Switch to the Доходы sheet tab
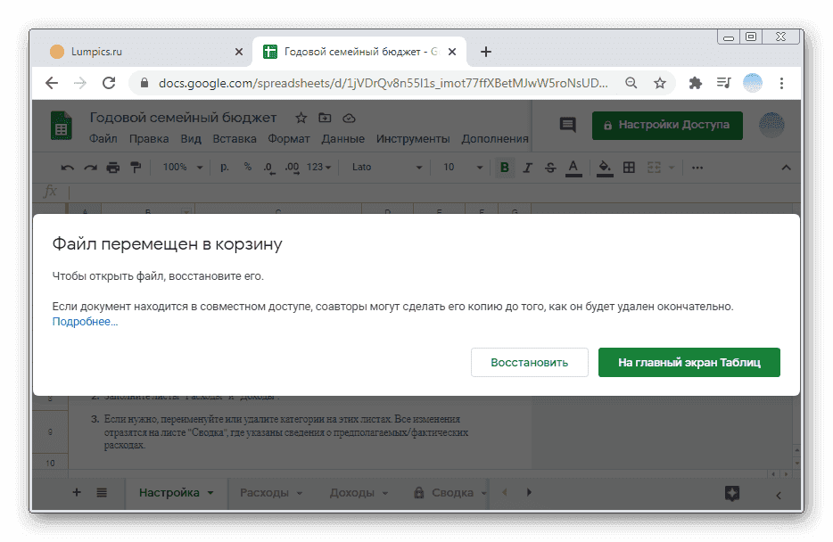833x542 pixels. click(x=352, y=492)
